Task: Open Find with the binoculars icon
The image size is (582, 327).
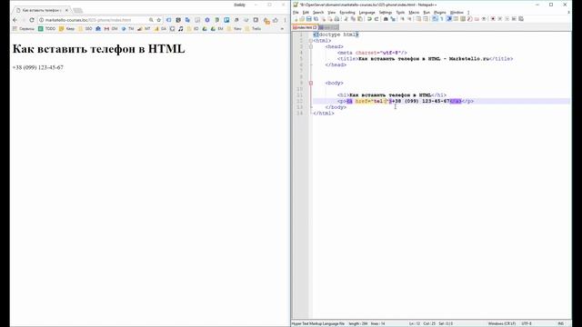Action: (386, 19)
